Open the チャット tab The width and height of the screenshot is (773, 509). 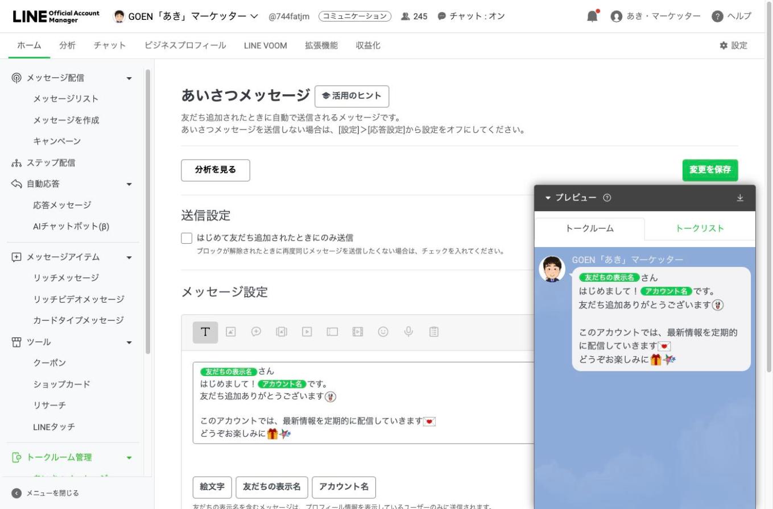click(x=110, y=45)
